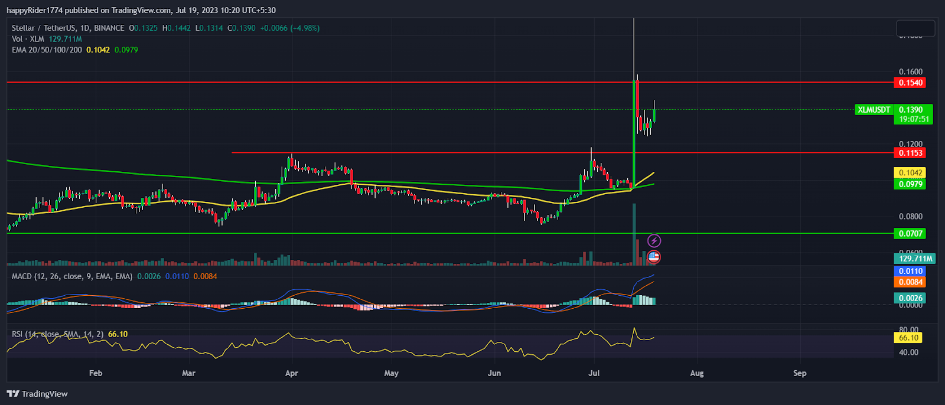Viewport: 945px width, 405px height.
Task: Click the close price value C0.1390
Action: pyautogui.click(x=242, y=28)
